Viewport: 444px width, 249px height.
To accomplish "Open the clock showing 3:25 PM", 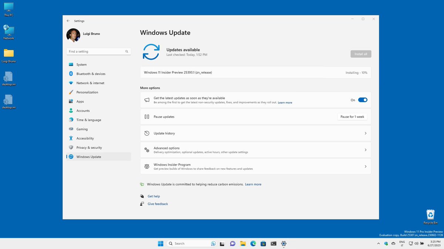I will coord(433,243).
